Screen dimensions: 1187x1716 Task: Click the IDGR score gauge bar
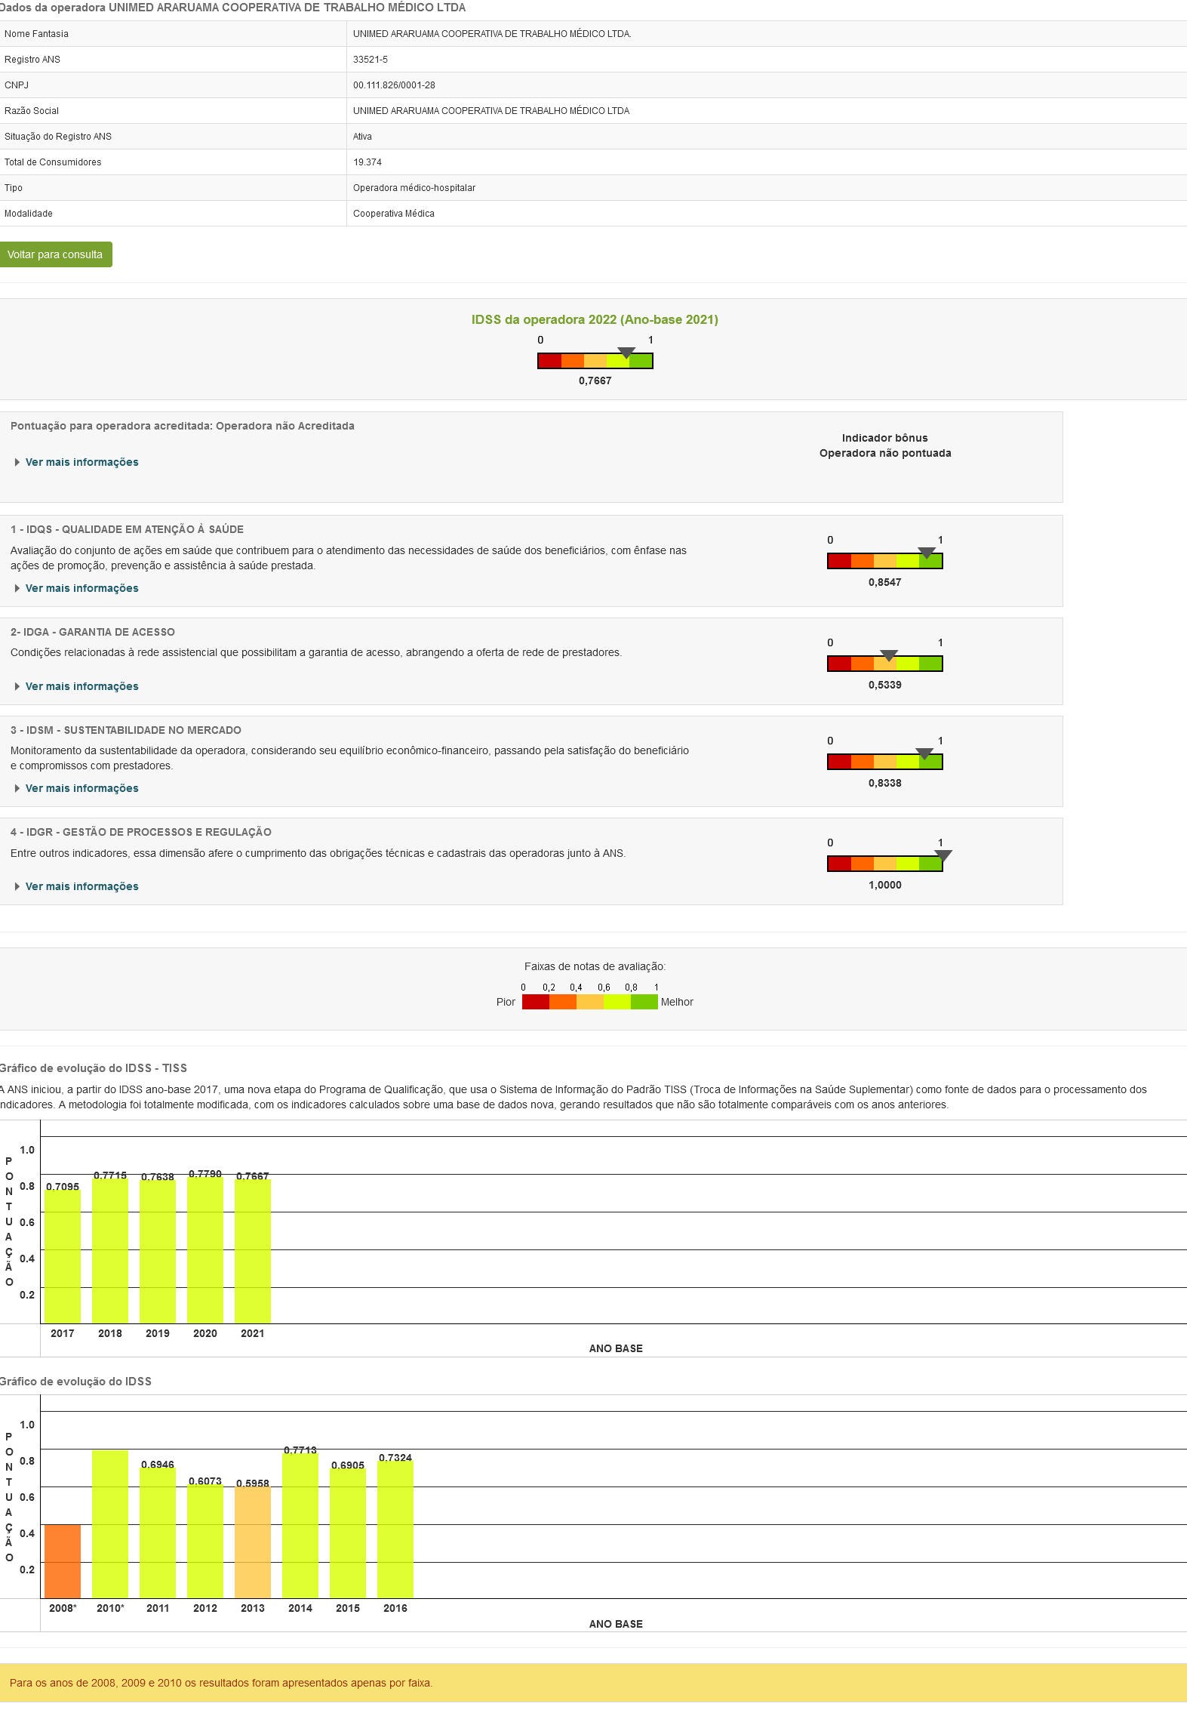click(885, 864)
